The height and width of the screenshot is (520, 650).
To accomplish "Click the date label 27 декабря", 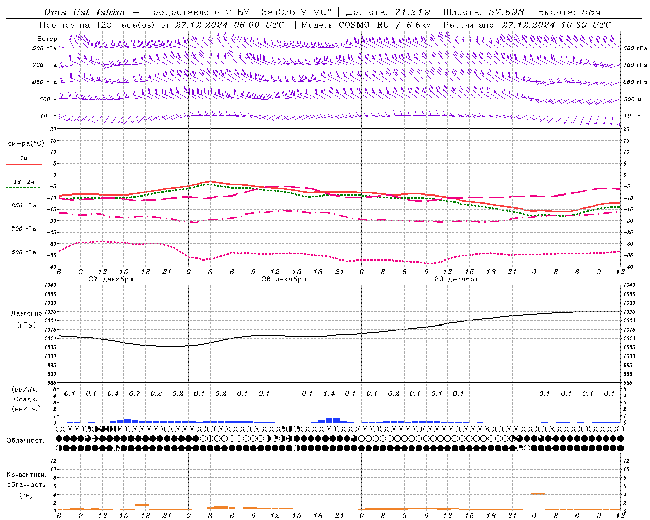I will [111, 279].
